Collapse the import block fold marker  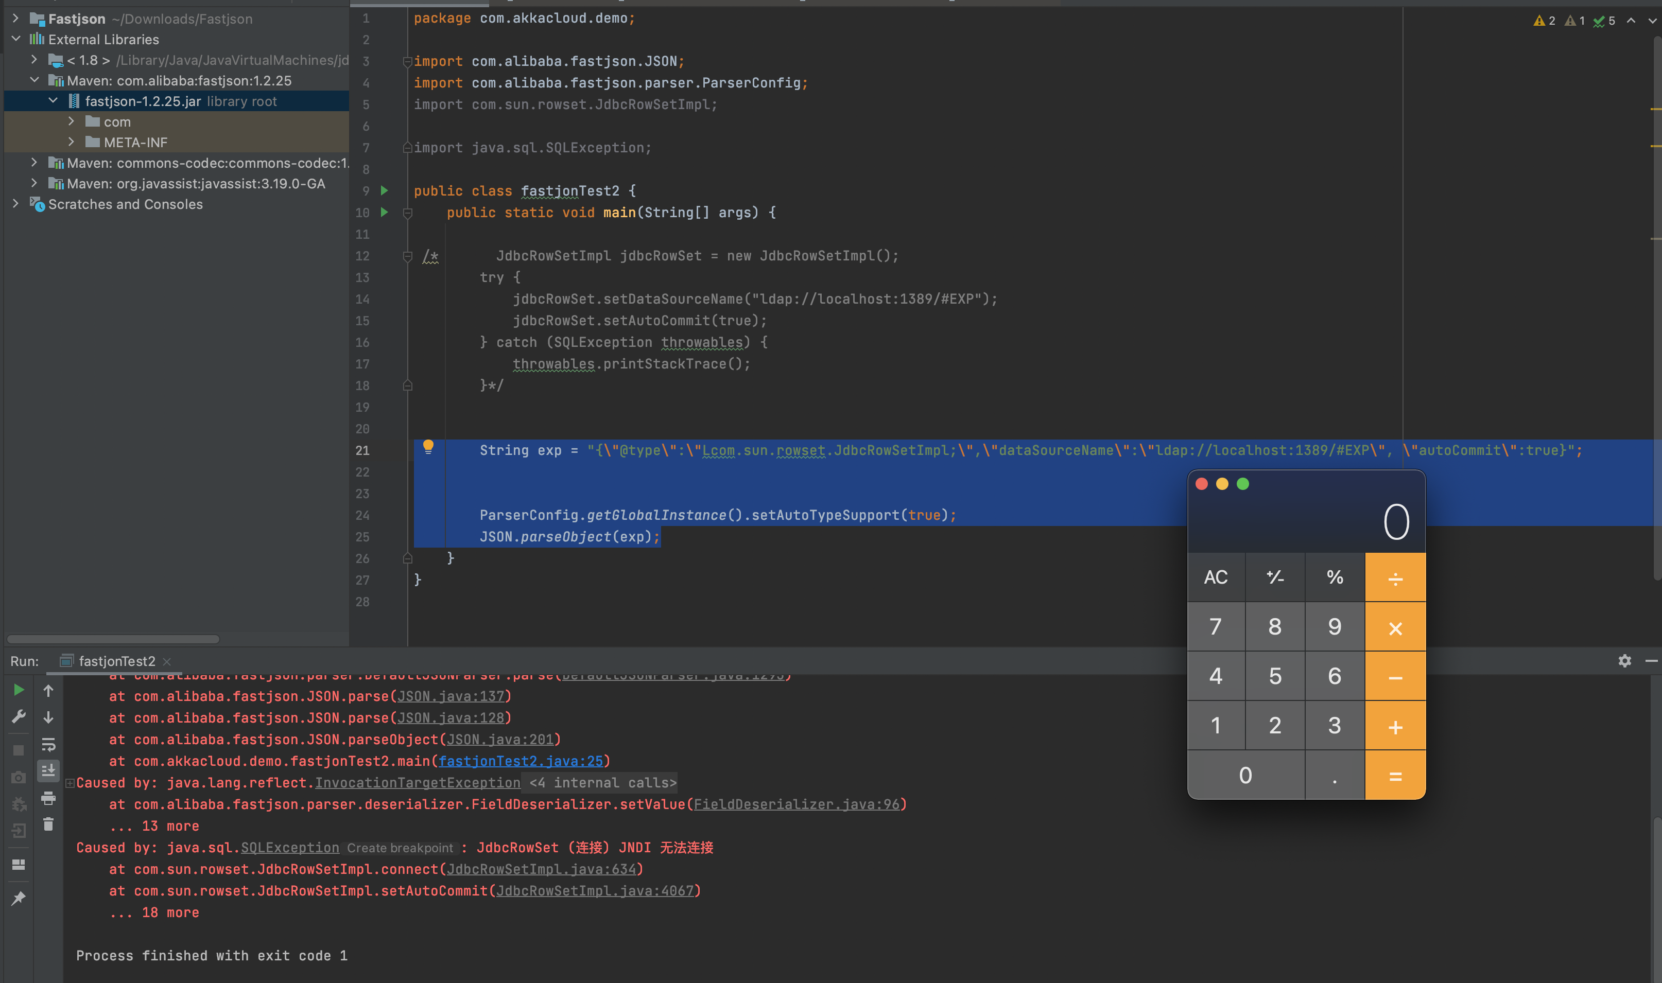coord(408,62)
